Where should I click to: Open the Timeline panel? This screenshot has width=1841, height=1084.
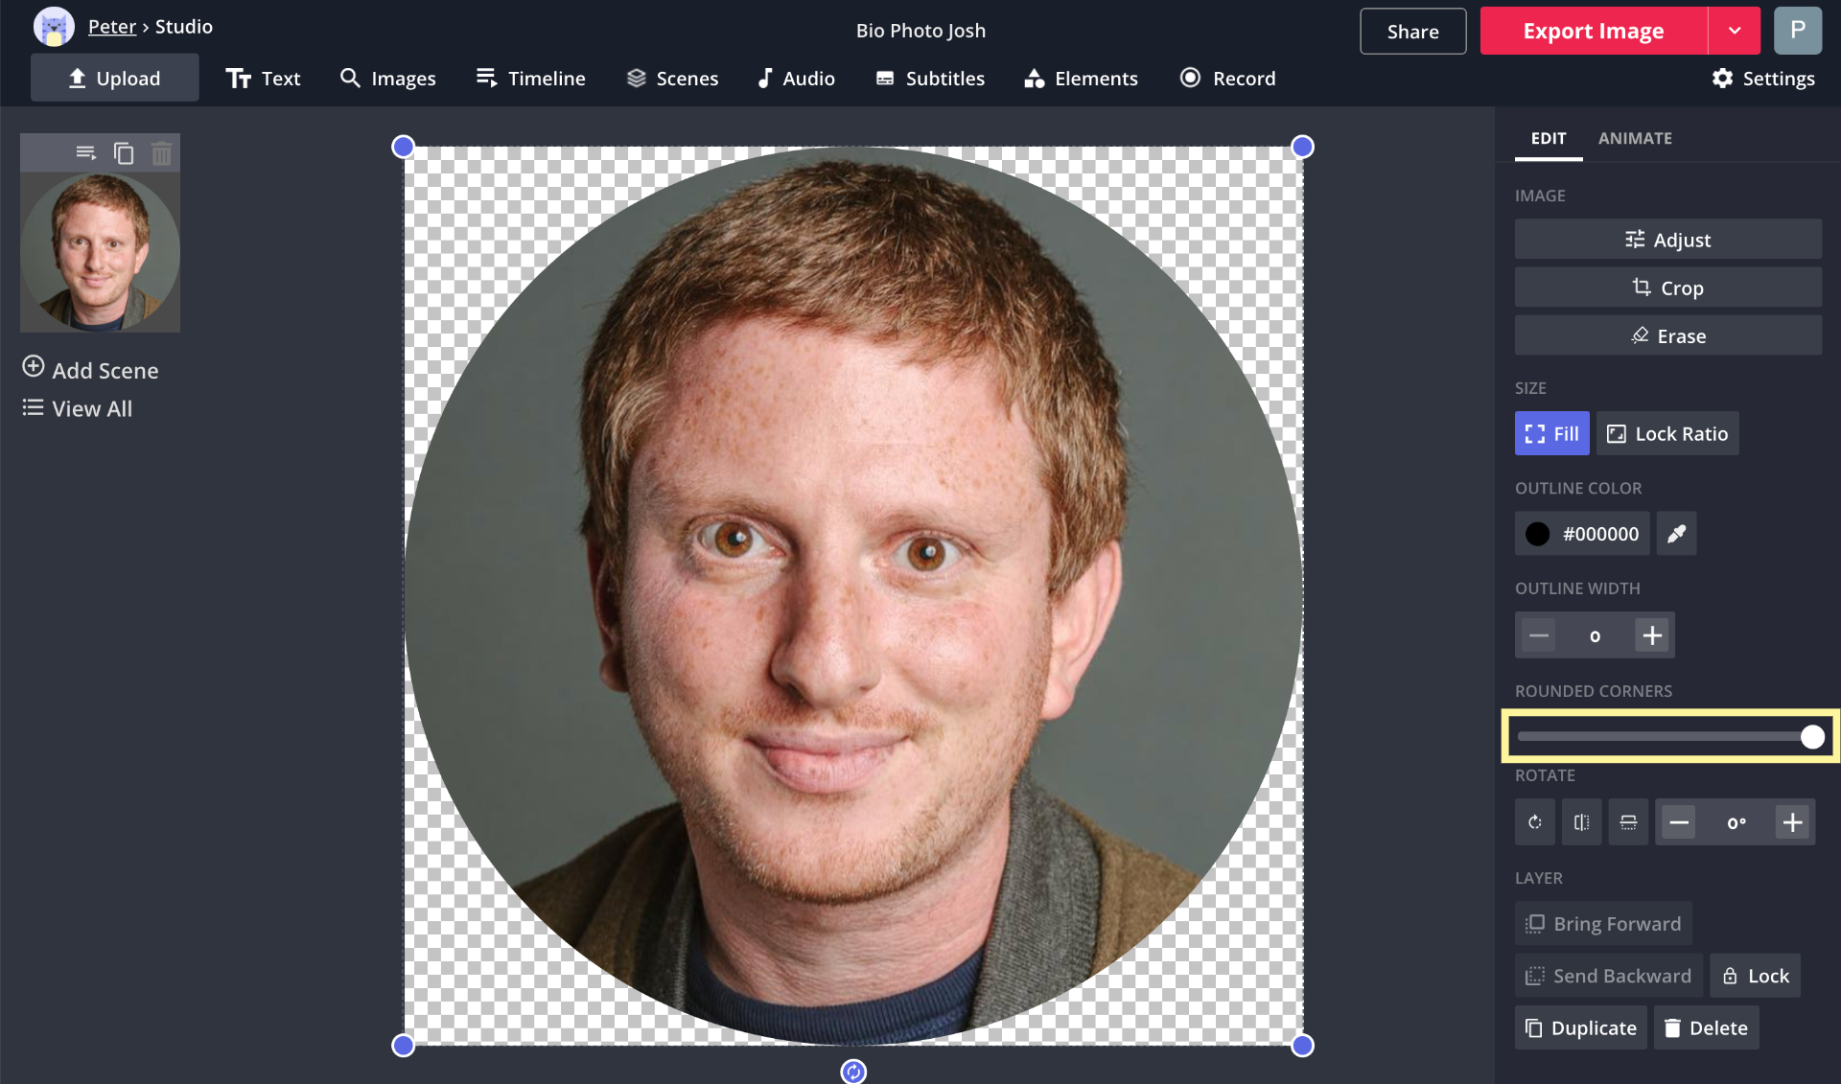pos(530,79)
